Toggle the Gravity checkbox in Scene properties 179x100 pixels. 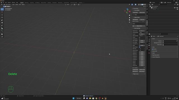(x=153, y=49)
